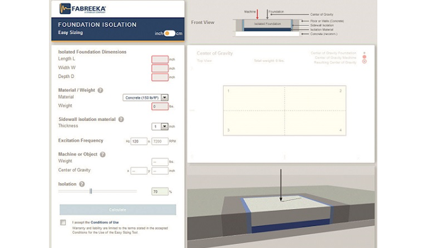The image size is (440, 248).
Task: Adjust the Isolation percentage slider handle
Action: 91,191
